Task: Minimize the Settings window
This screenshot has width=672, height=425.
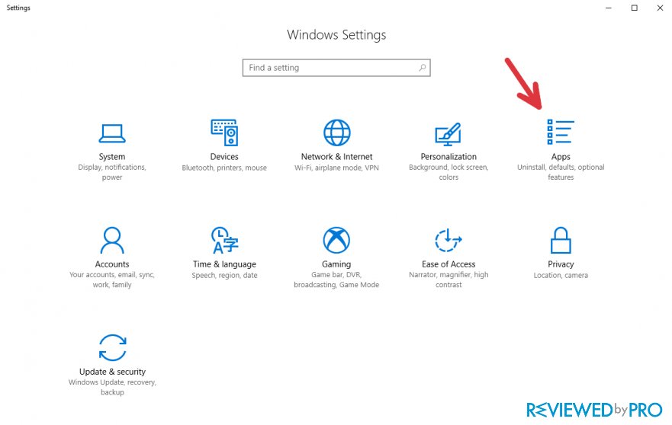Action: [x=609, y=8]
